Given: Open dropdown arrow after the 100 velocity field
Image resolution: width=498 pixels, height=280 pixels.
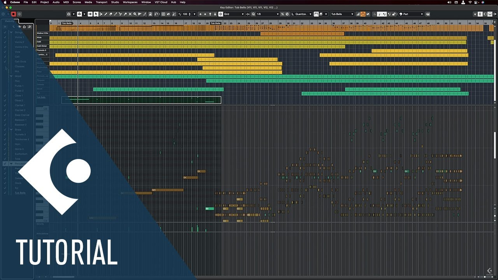Looking at the screenshot, I should (195, 14).
